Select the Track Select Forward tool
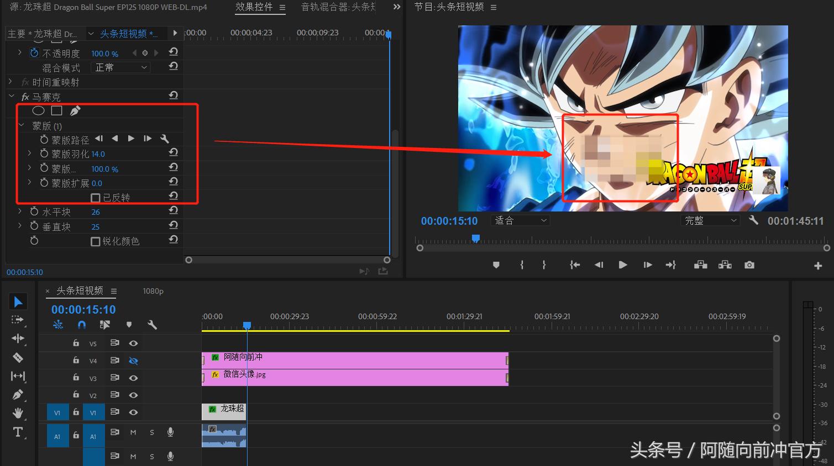 pyautogui.click(x=18, y=320)
